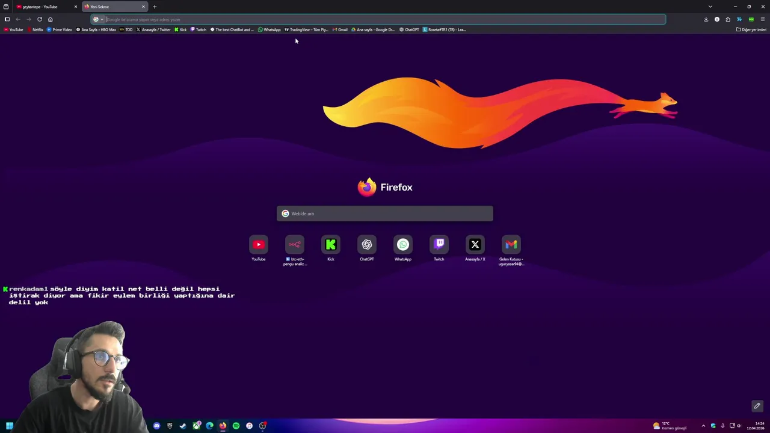Open a new tab with plus button
This screenshot has height=433, width=770.
[155, 7]
